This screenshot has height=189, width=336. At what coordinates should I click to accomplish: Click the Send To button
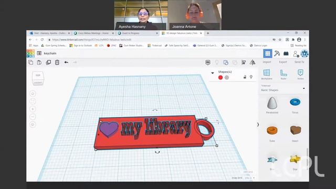(x=299, y=62)
